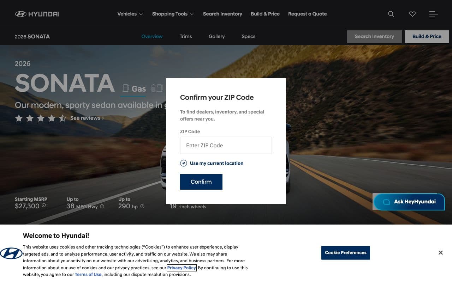Switch to the Trims tab
Viewport: 452px width, 282px height.
(186, 36)
